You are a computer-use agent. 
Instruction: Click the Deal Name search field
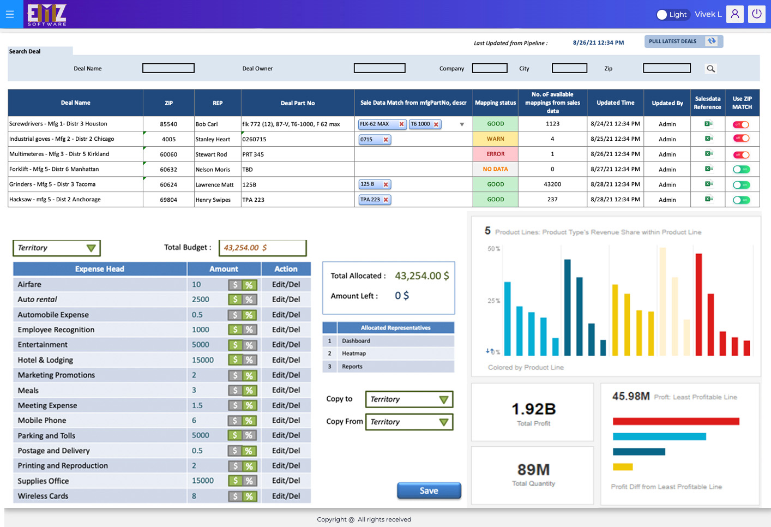click(168, 68)
